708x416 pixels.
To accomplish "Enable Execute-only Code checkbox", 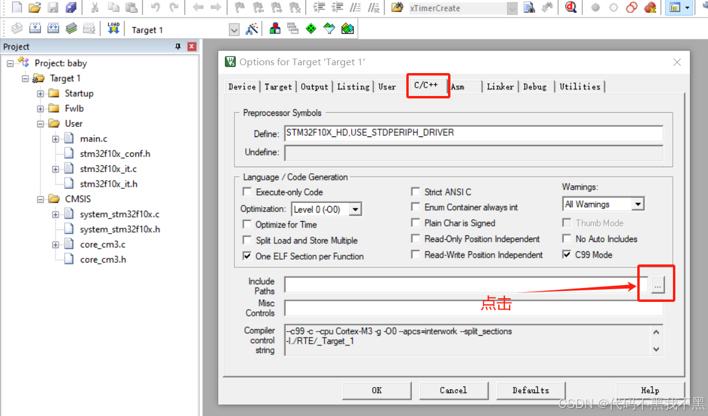I will 247,192.
